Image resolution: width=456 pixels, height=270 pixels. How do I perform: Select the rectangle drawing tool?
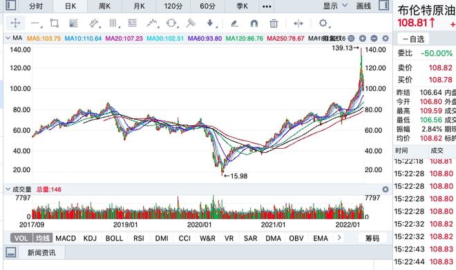tap(55, 23)
